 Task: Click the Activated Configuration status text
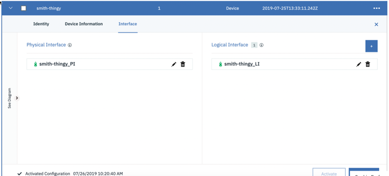pyautogui.click(x=47, y=174)
